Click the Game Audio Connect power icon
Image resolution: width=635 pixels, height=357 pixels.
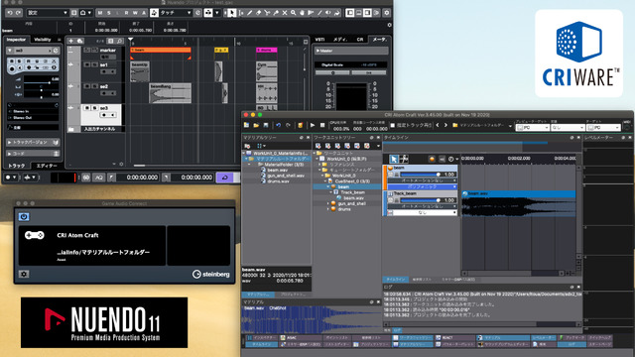[x=24, y=217]
